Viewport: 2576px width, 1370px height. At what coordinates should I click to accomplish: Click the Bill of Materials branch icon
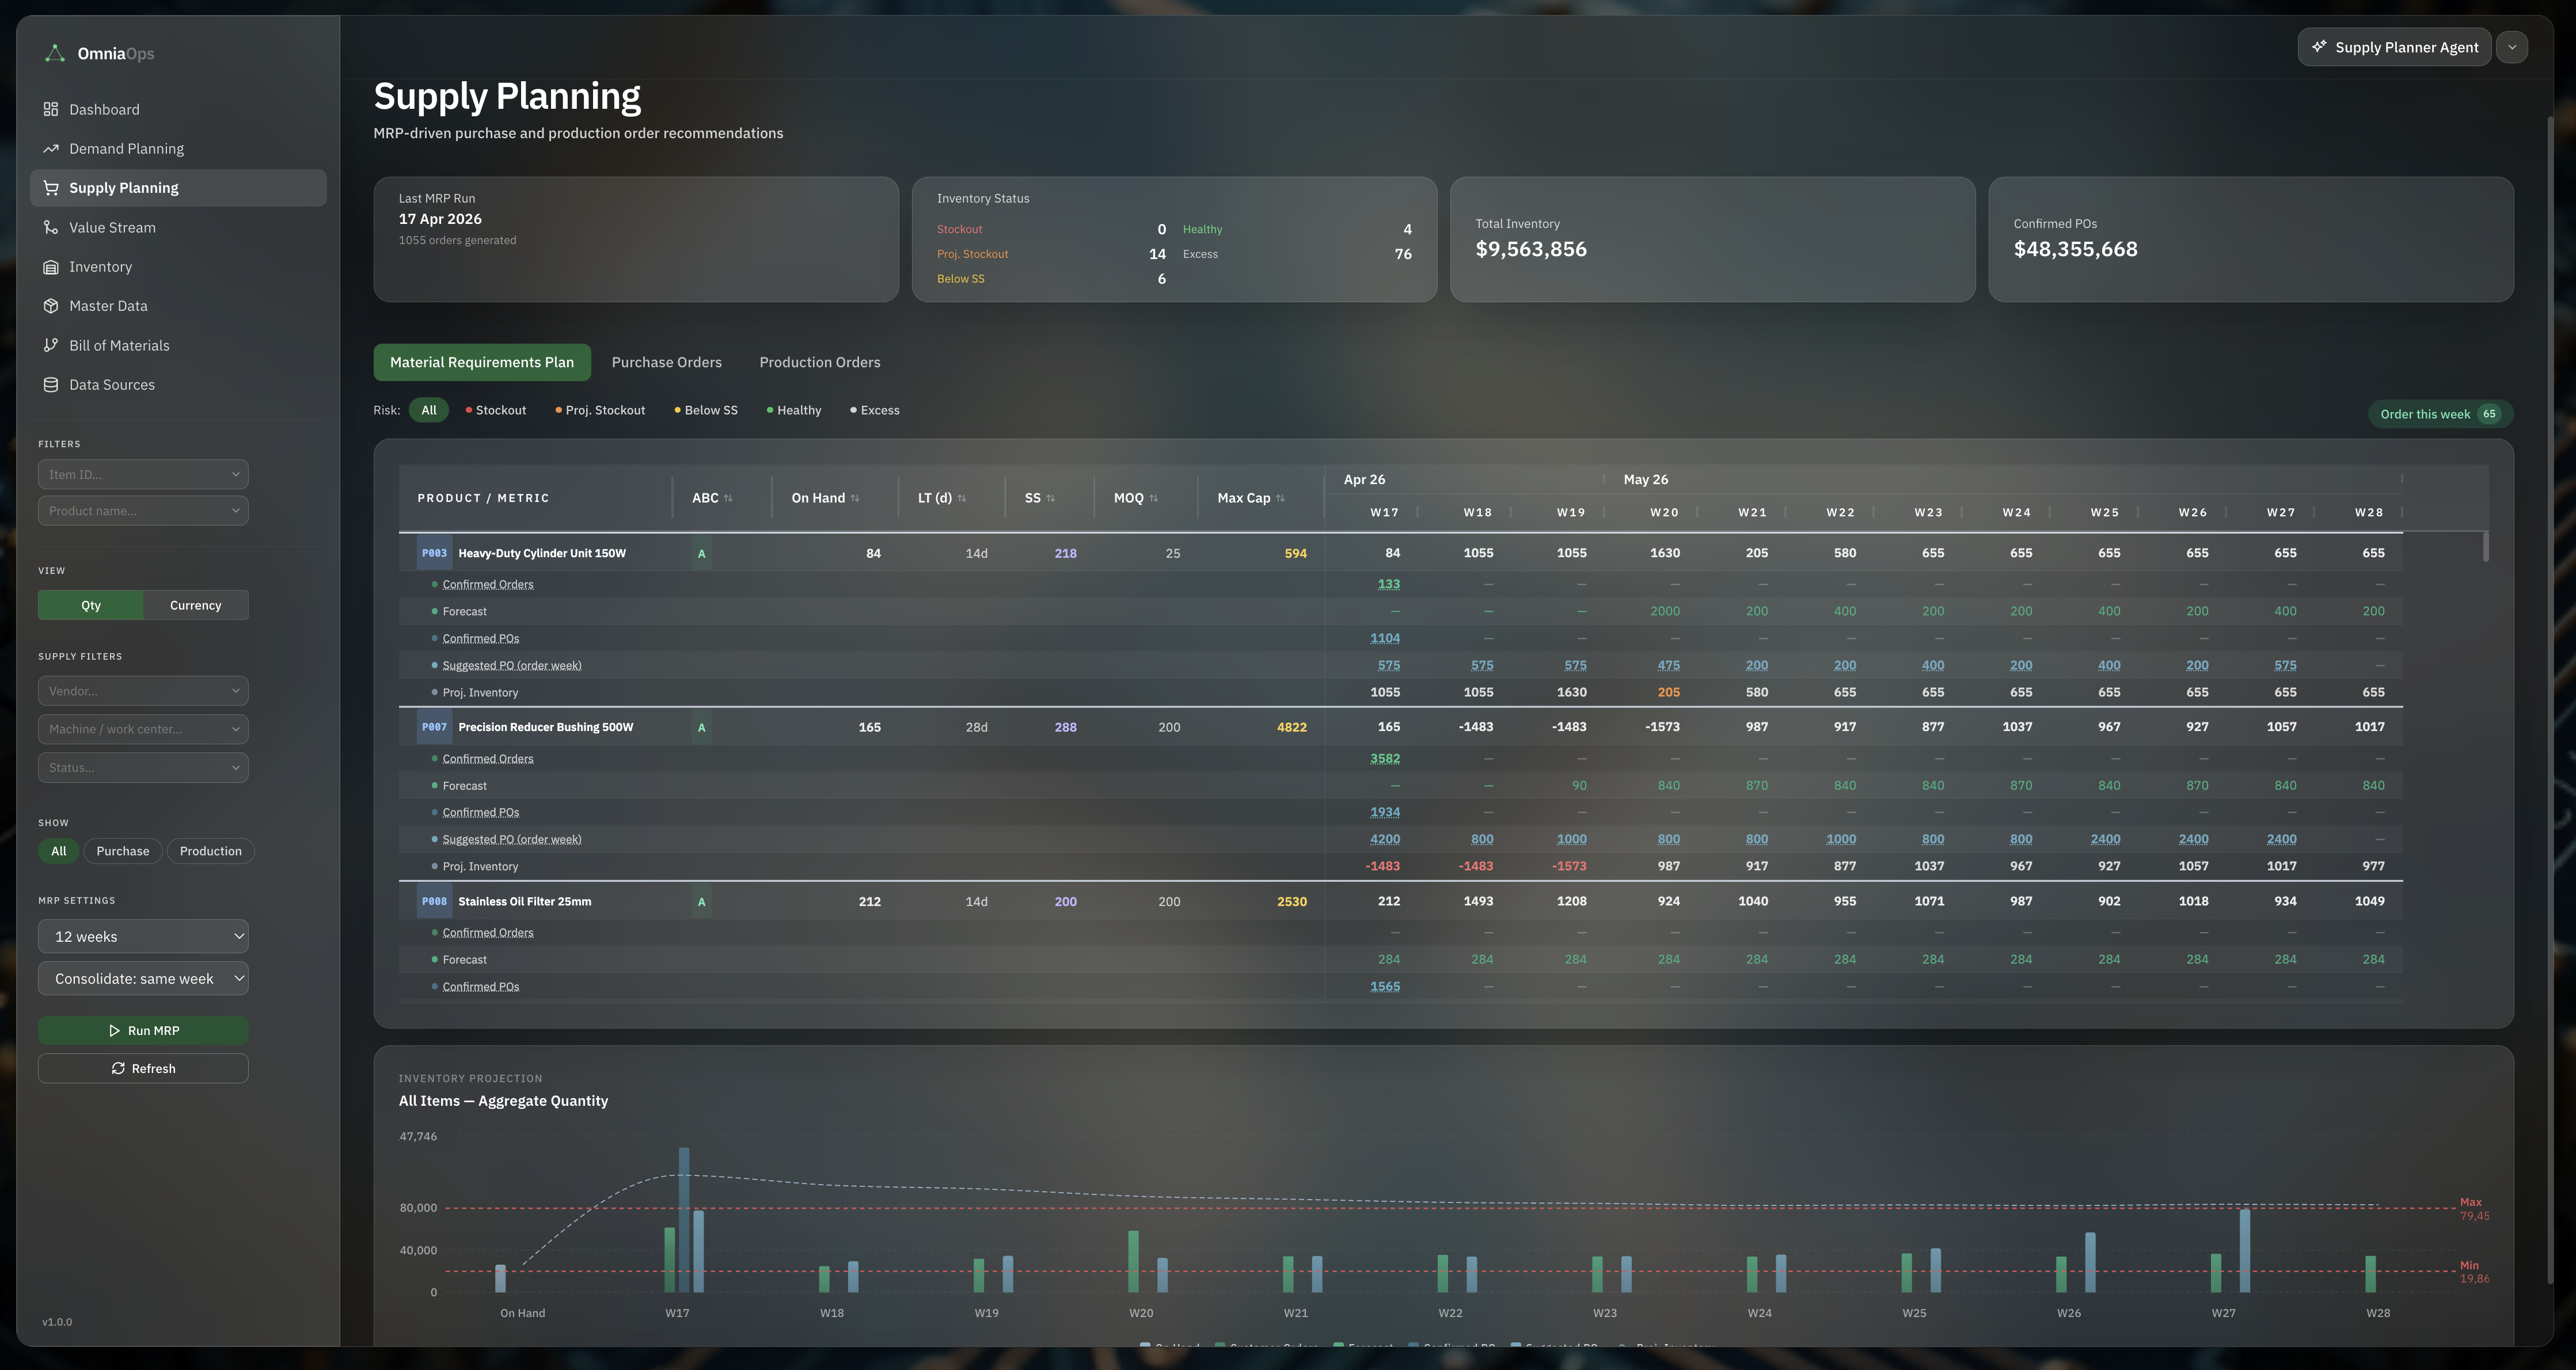click(51, 345)
